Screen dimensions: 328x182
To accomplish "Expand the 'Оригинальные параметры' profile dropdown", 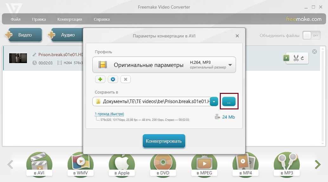I will tap(230, 65).
